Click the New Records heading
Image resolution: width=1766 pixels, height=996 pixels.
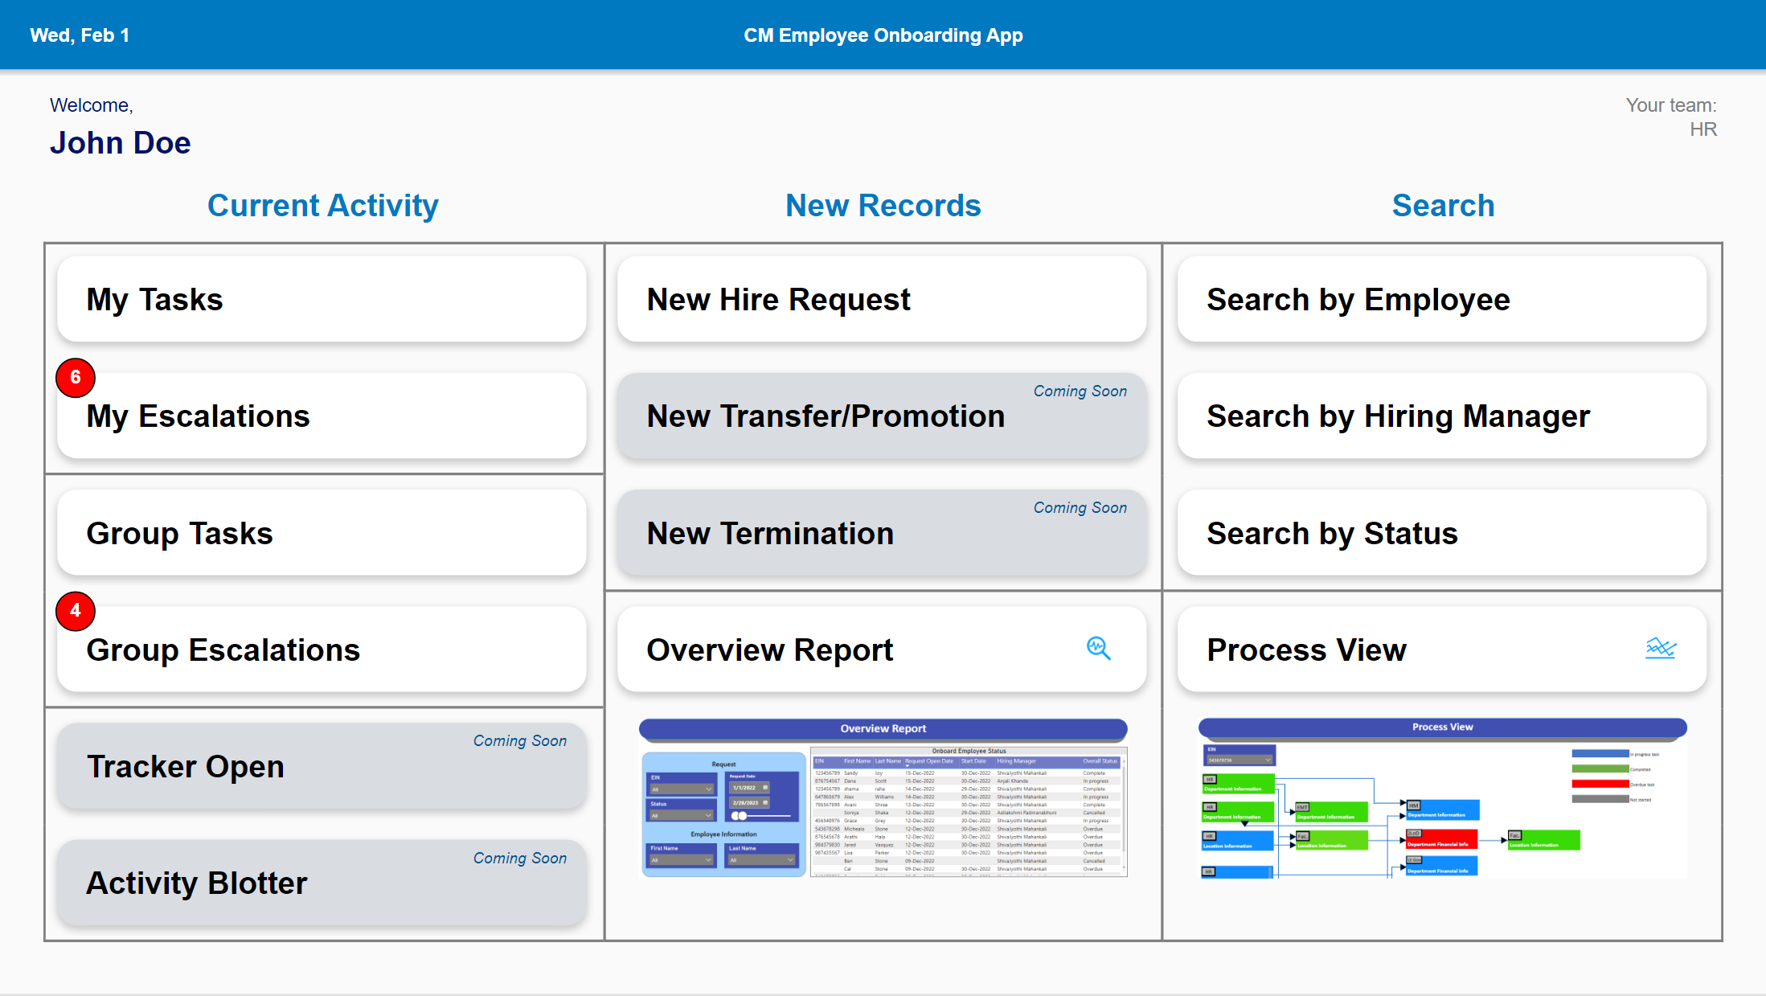(x=883, y=206)
